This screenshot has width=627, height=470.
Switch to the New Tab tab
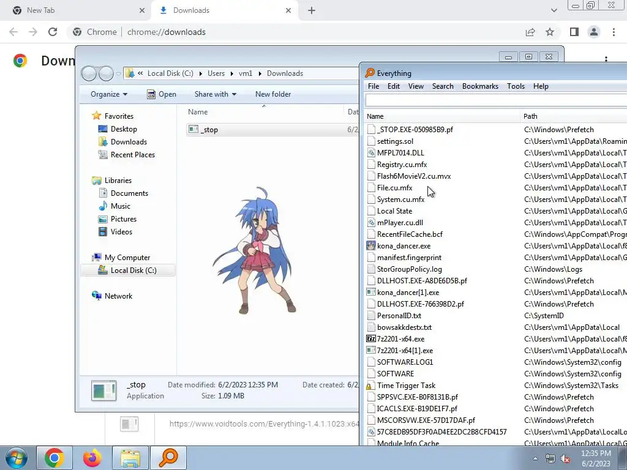coord(76,10)
